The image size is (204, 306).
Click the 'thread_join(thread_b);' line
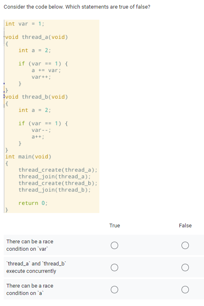tap(54, 190)
